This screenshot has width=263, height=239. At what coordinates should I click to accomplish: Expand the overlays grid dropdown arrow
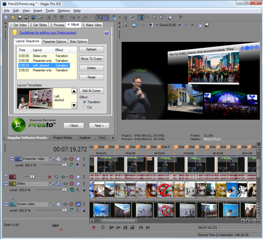192,25
